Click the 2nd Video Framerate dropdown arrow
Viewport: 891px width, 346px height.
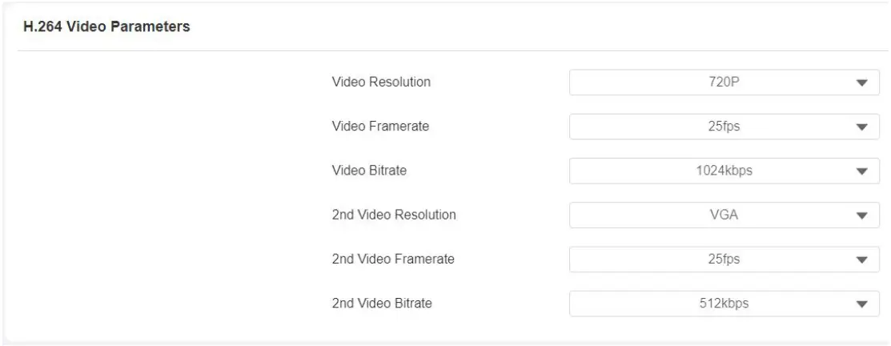(x=862, y=259)
